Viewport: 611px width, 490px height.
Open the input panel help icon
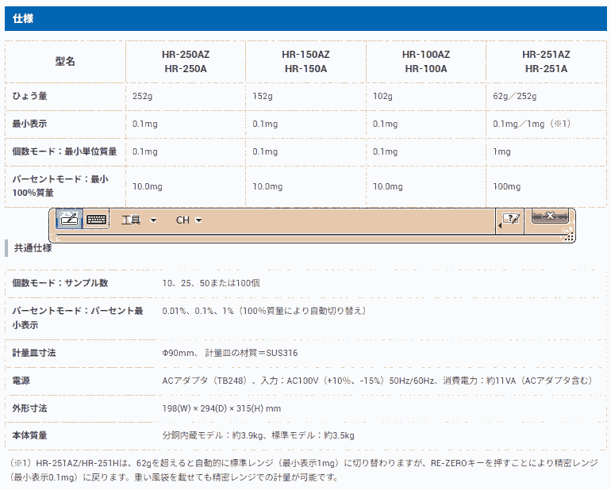click(512, 219)
